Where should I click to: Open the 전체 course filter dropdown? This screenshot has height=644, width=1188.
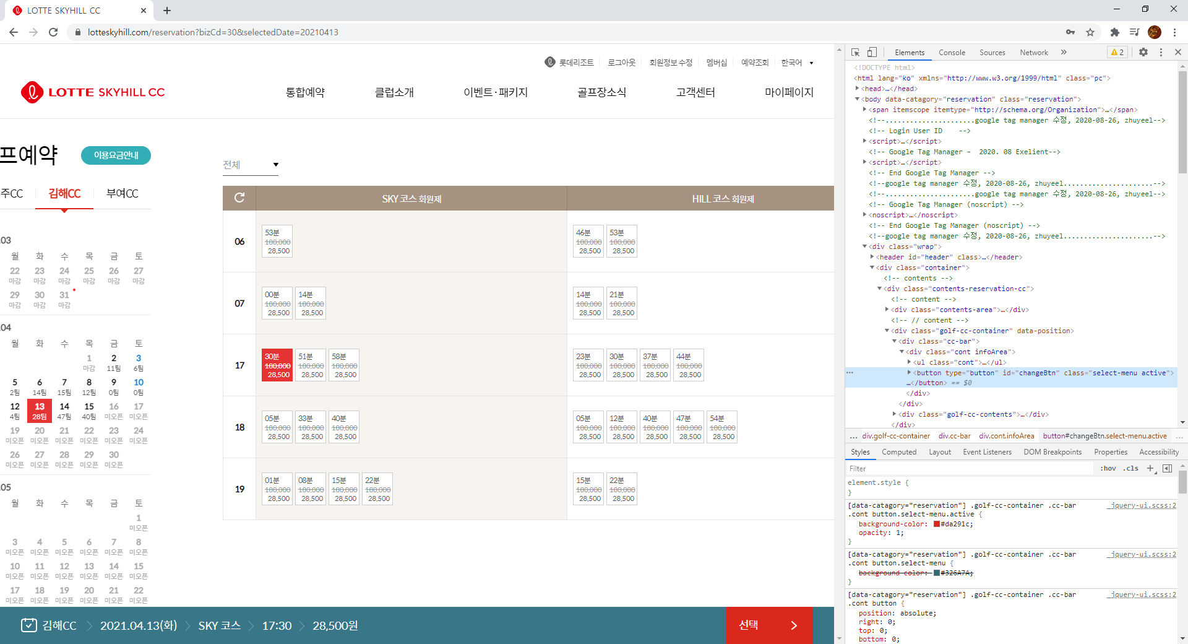click(251, 165)
